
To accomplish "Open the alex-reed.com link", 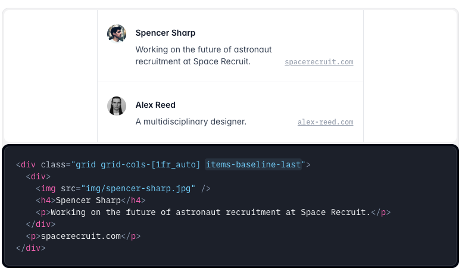I will 325,122.
